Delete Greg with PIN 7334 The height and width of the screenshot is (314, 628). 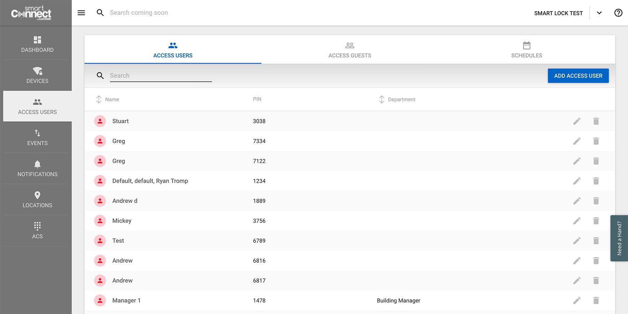click(596, 141)
